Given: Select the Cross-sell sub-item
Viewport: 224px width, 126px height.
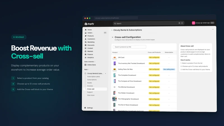Looking at the screenshot, I should click(x=95, y=89).
